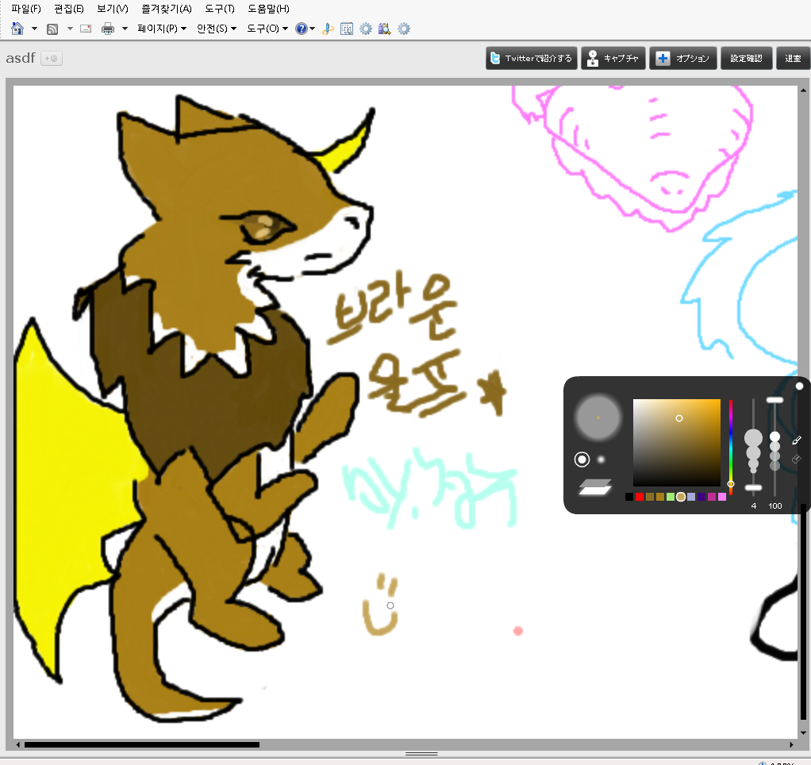Click the キャプチャ capture button
Image resolution: width=811 pixels, height=765 pixels.
(x=612, y=59)
